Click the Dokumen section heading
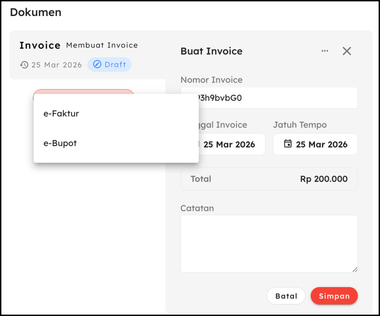This screenshot has width=380, height=316. coord(36,12)
